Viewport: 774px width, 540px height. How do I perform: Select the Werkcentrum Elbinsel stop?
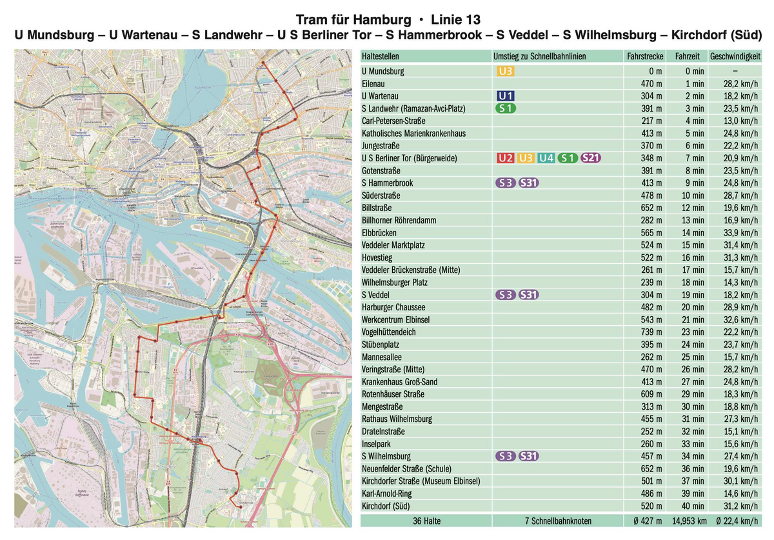pyautogui.click(x=396, y=319)
